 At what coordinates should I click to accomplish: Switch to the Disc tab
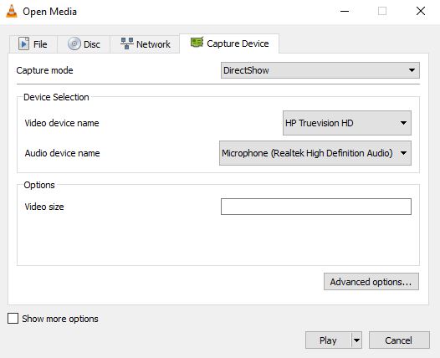[84, 44]
